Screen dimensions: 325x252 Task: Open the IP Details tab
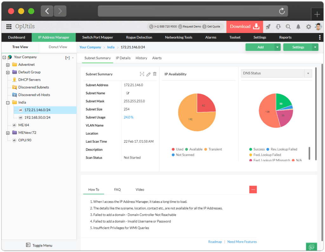pyautogui.click(x=123, y=58)
